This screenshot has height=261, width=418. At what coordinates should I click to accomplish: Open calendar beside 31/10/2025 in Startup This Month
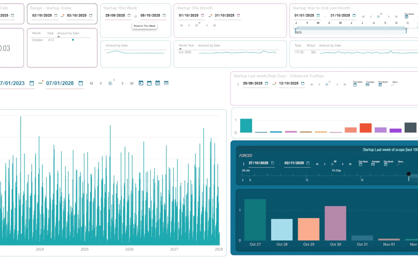[x=238, y=15]
